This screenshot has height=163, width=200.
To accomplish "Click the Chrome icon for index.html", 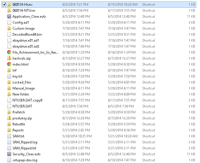I will tap(9, 64).
